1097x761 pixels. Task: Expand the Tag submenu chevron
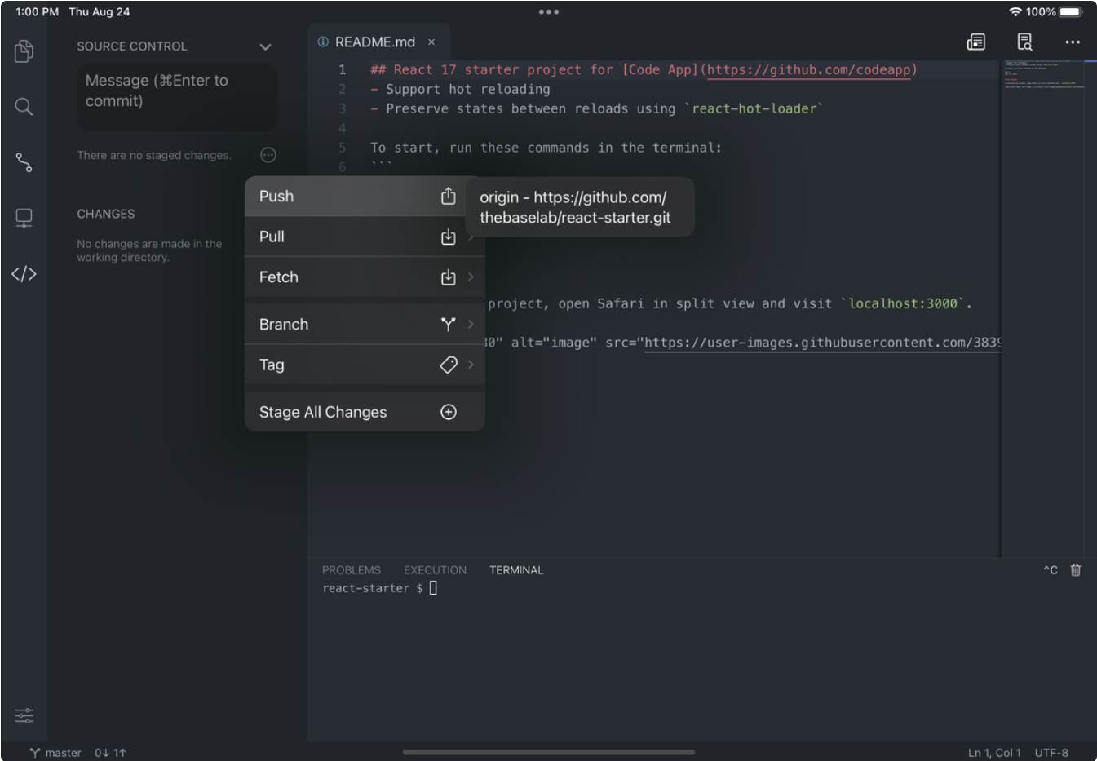pyautogui.click(x=471, y=365)
